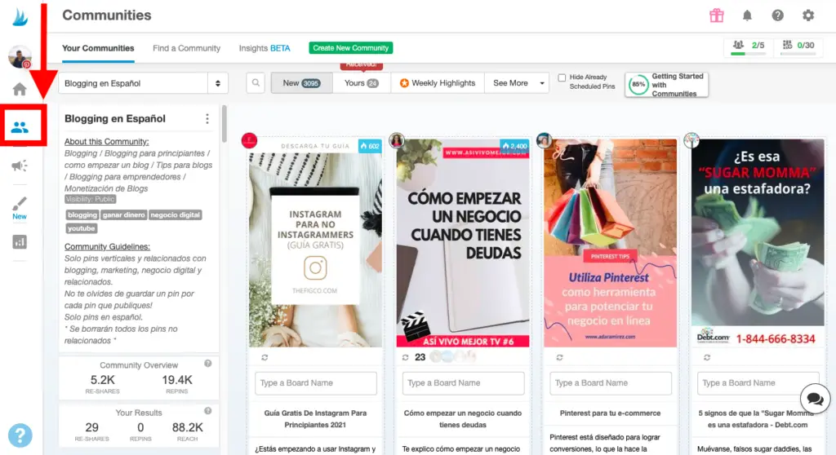Screen dimensions: 836x455
Task: Open the Insights BETA tab
Action: coord(265,48)
